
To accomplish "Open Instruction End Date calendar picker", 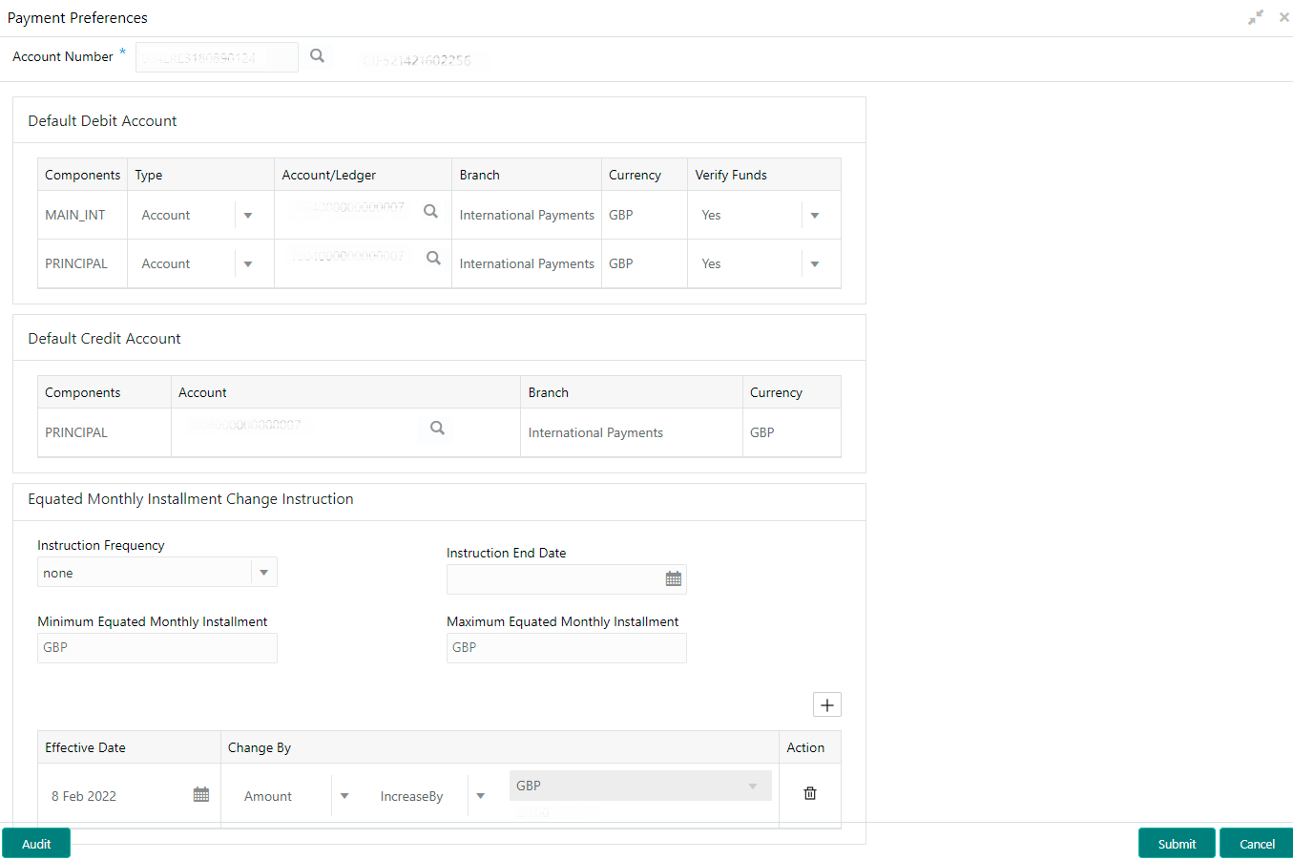I will pyautogui.click(x=673, y=579).
